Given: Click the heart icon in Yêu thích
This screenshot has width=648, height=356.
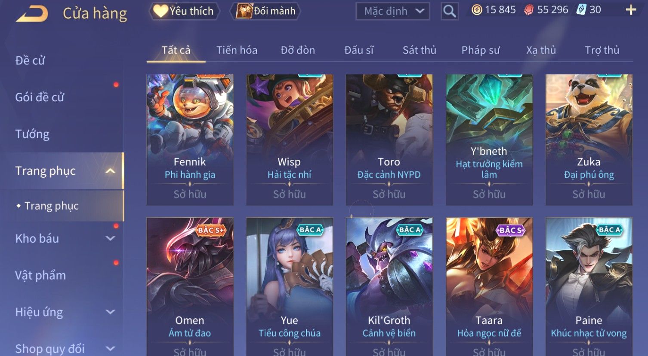Looking at the screenshot, I should point(160,11).
